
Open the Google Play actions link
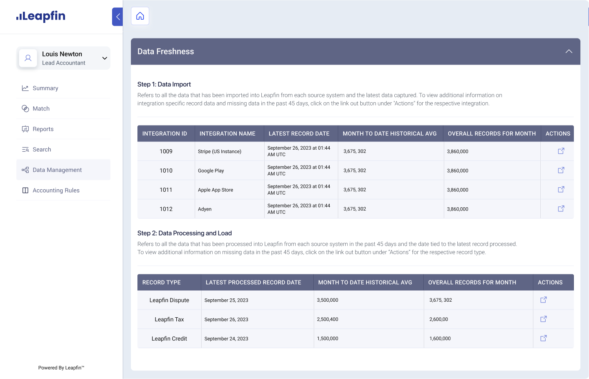pyautogui.click(x=561, y=170)
